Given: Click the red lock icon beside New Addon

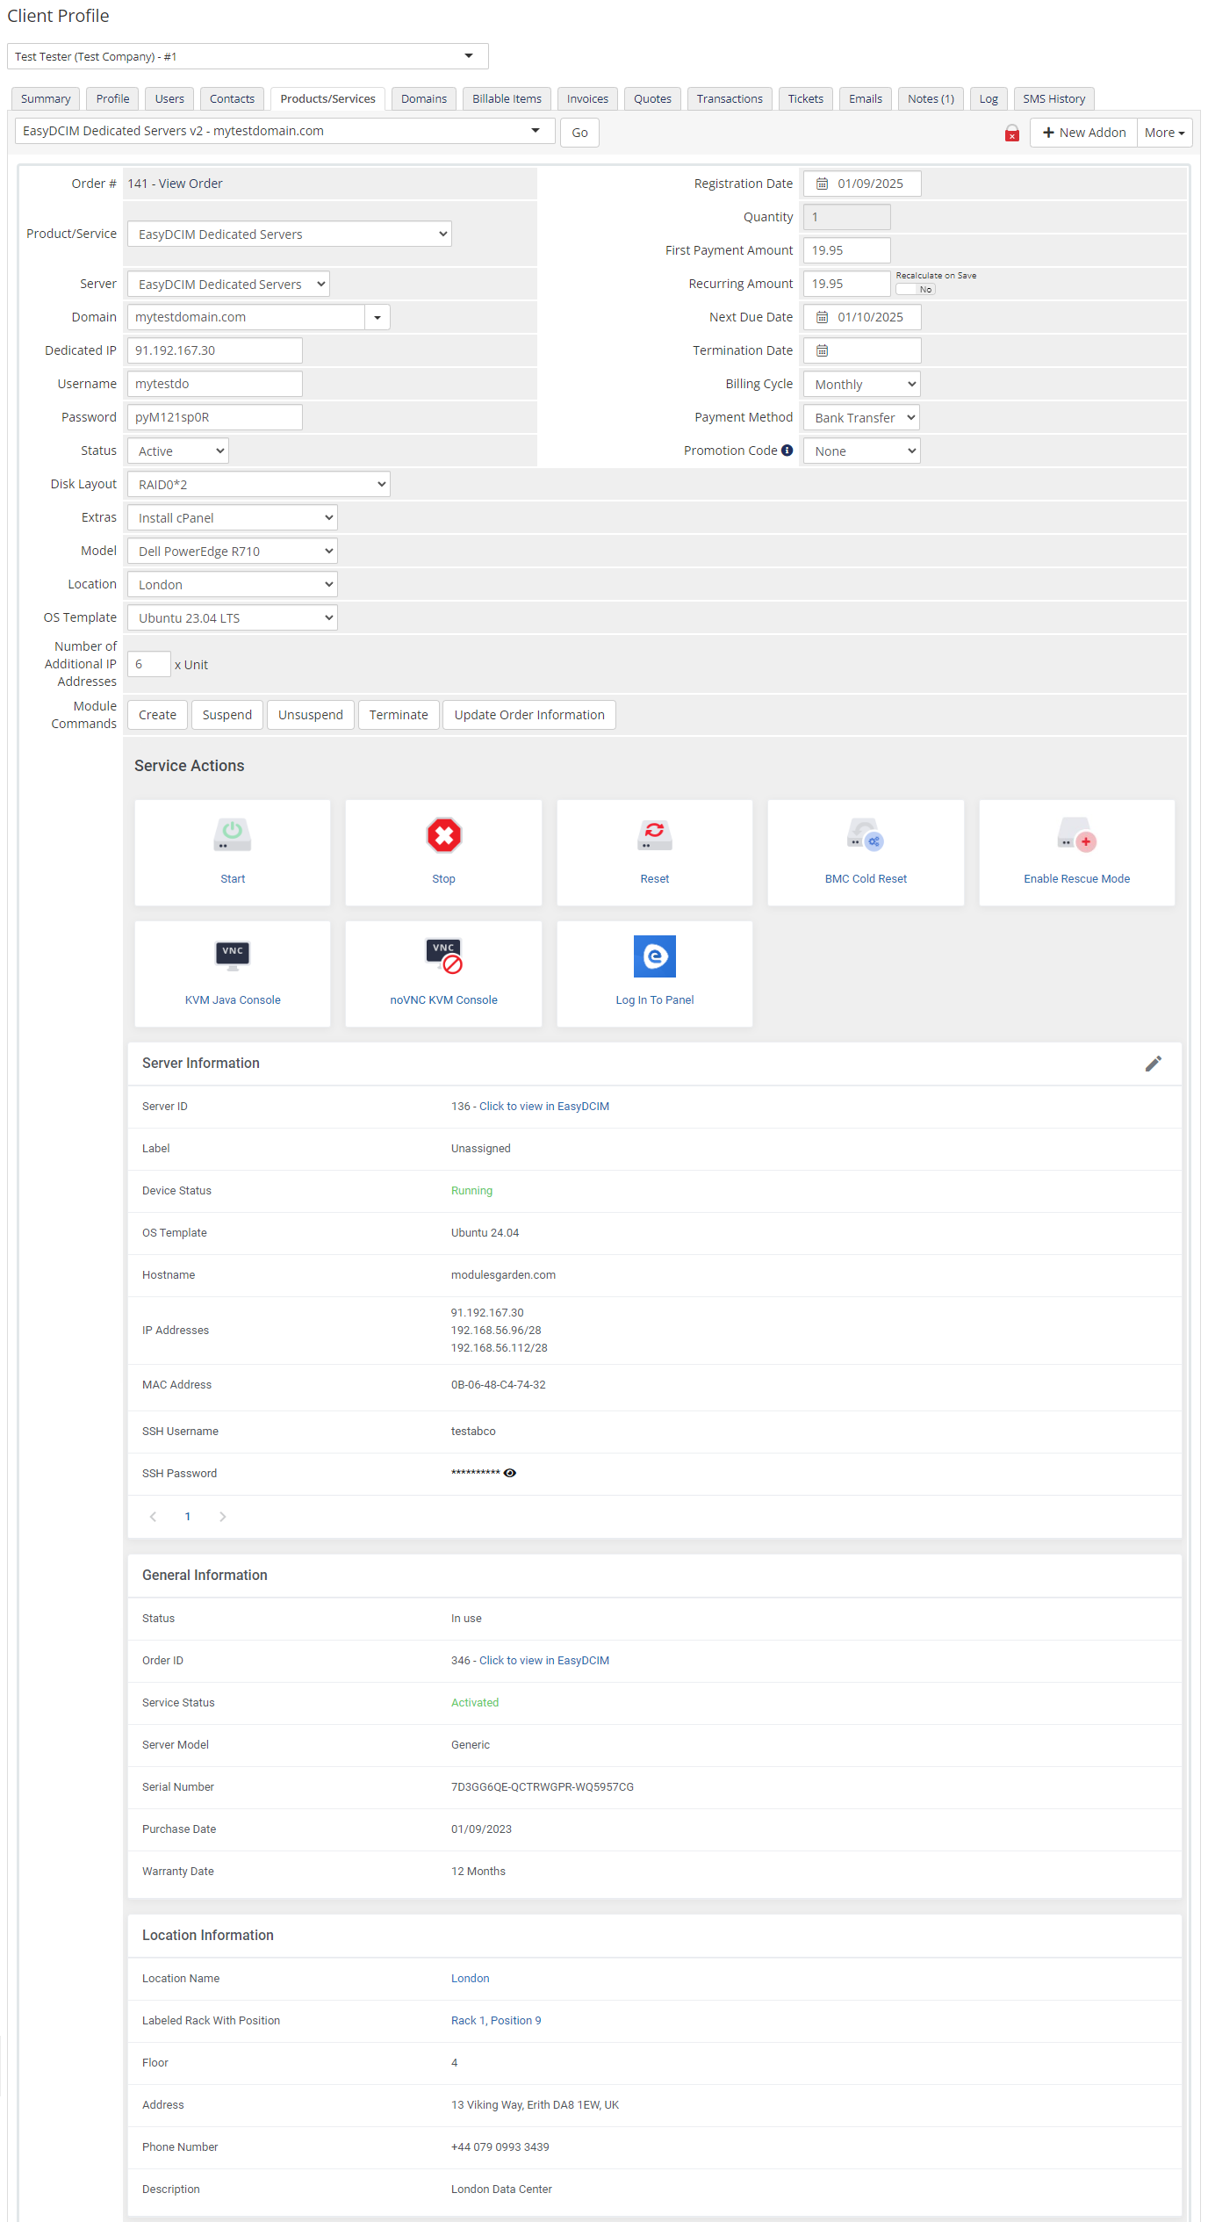Looking at the screenshot, I should pos(1012,133).
